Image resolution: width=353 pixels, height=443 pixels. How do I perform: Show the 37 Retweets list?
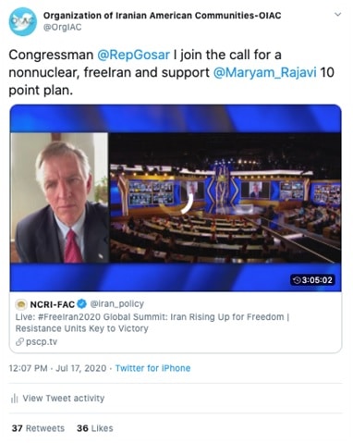click(x=38, y=428)
